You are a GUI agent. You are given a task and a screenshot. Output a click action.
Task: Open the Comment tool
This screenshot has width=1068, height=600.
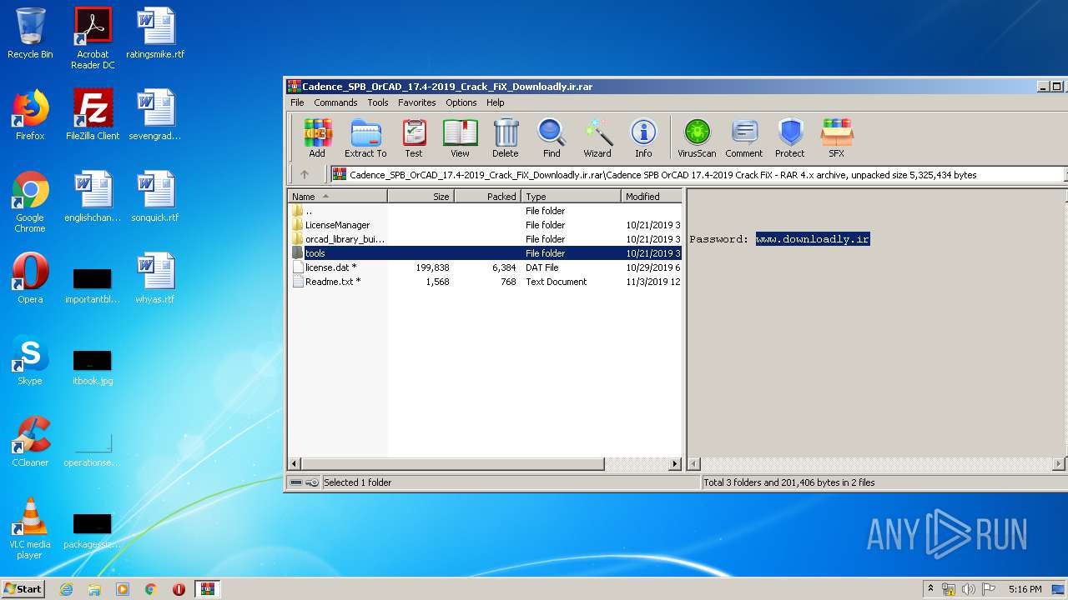pyautogui.click(x=744, y=137)
